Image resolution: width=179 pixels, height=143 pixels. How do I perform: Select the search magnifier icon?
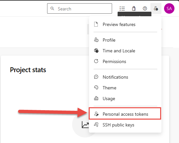52,8
